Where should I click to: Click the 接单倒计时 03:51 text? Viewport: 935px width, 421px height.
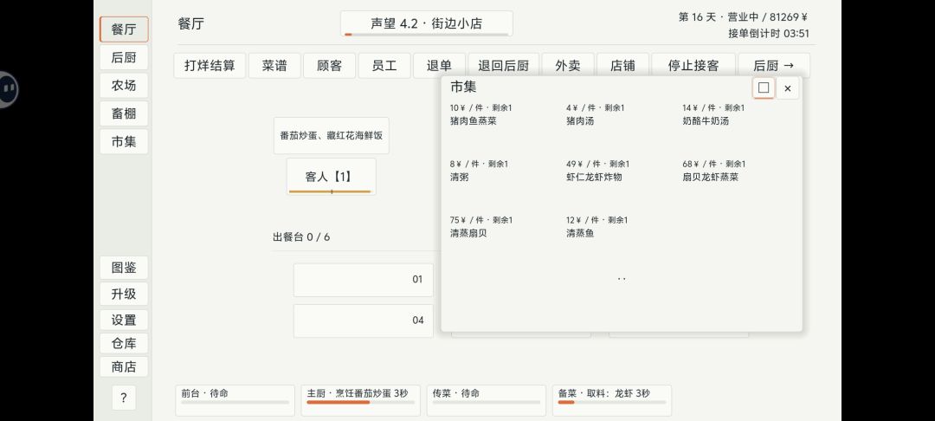[769, 34]
